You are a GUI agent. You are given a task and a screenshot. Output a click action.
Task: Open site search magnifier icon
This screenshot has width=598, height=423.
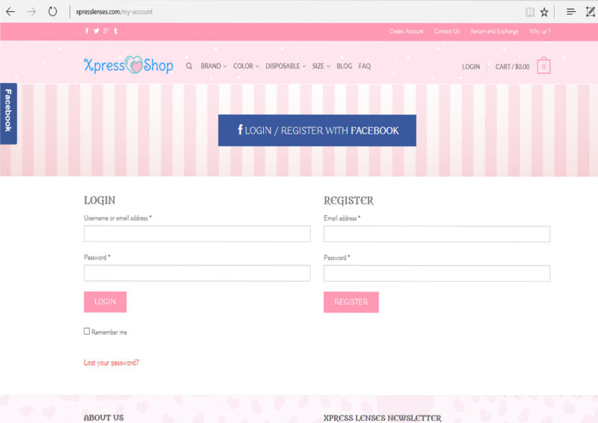click(189, 66)
